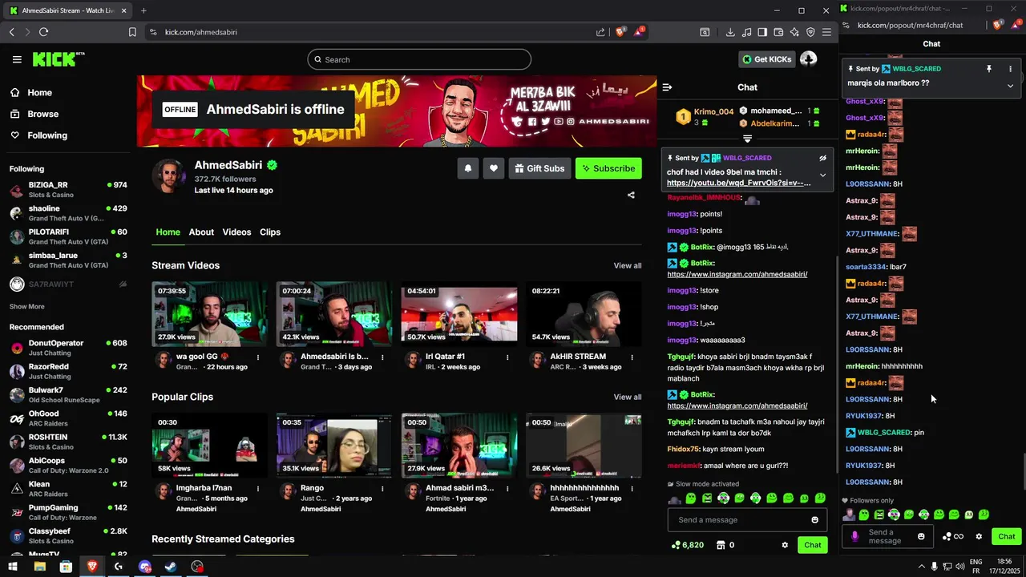Click the notification bell beside Gift Subs
Screen dimensions: 1026x577
click(x=468, y=168)
